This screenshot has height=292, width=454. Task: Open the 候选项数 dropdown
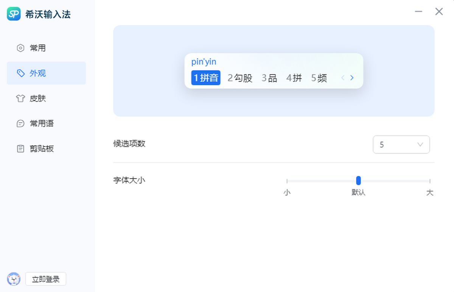401,144
